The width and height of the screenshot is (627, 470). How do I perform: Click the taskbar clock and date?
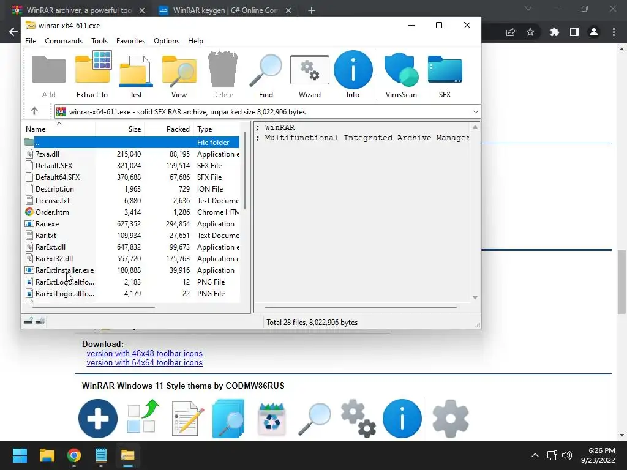click(598, 455)
